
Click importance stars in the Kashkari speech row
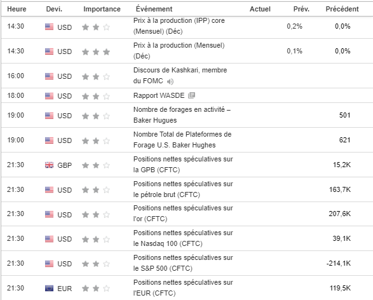pyautogui.click(x=96, y=77)
